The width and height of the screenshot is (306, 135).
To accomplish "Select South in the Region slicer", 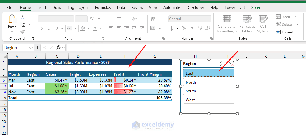I will tap(209, 91).
